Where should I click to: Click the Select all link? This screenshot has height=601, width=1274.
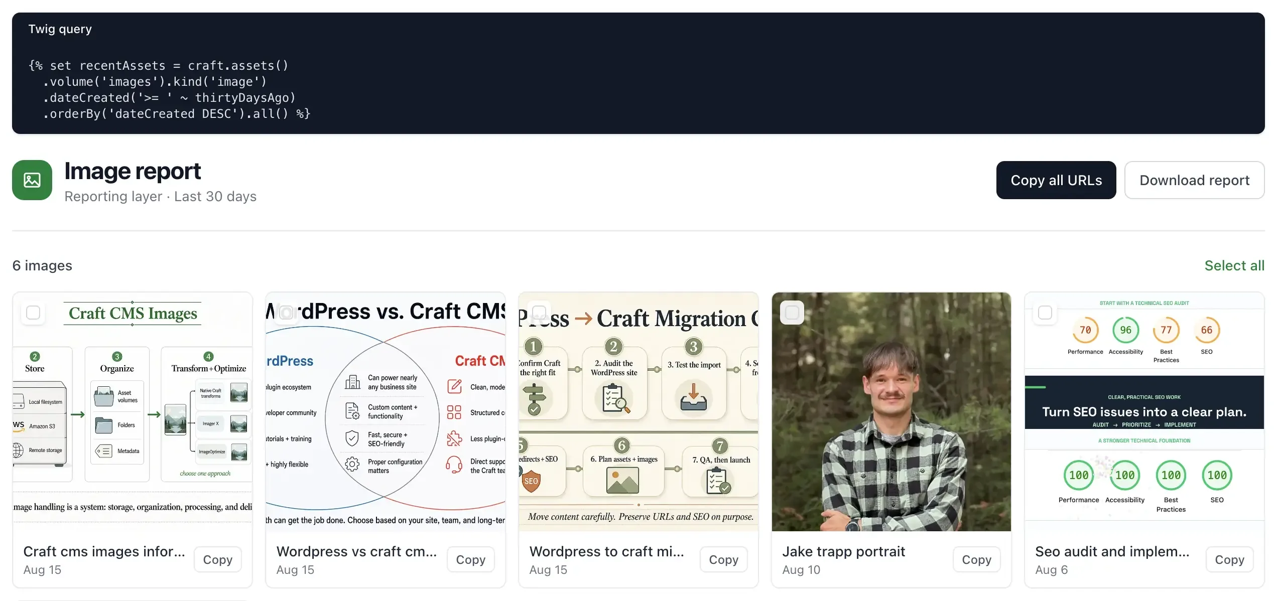pyautogui.click(x=1234, y=265)
